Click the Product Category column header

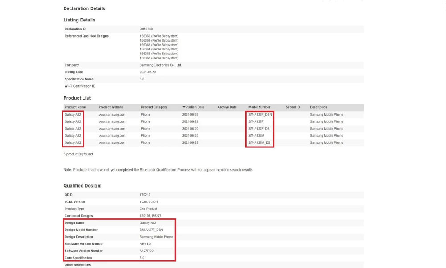154,107
